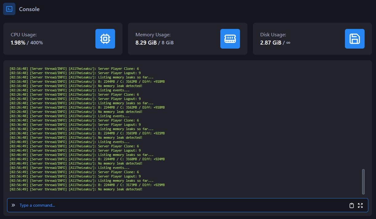Select the 1.98% CPU value

click(18, 43)
